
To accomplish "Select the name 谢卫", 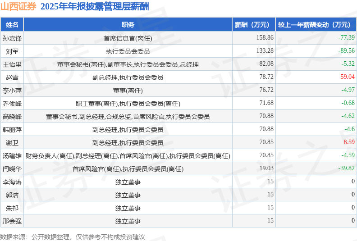I will (x=12, y=143).
